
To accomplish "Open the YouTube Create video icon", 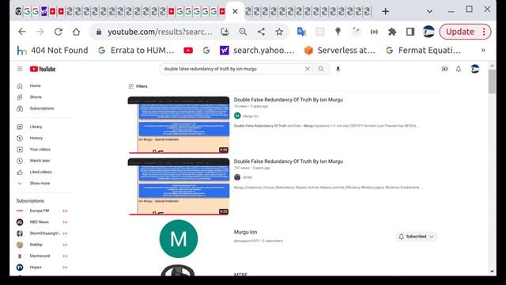I will pyautogui.click(x=444, y=69).
